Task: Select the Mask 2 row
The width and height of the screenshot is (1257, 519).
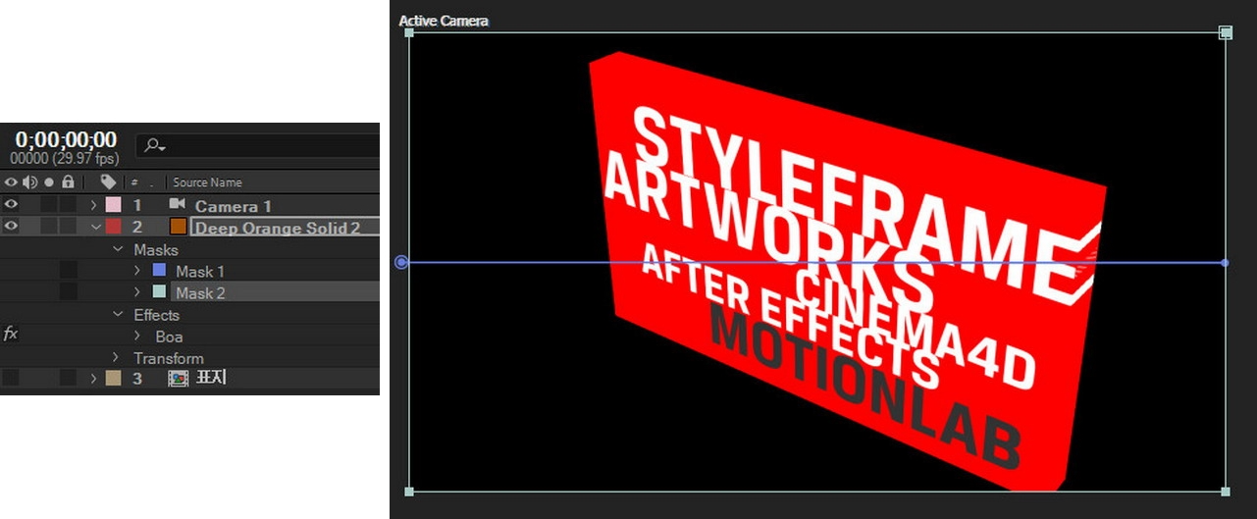Action: 200,292
